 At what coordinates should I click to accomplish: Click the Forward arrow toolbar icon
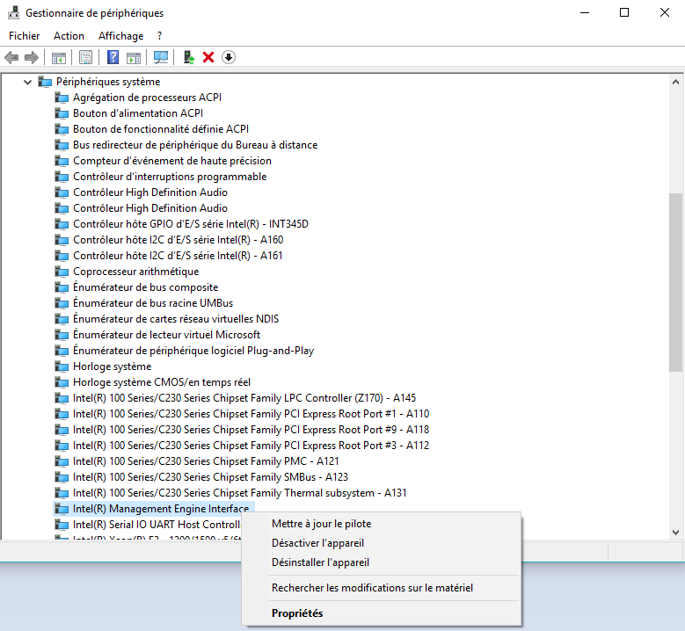point(32,57)
